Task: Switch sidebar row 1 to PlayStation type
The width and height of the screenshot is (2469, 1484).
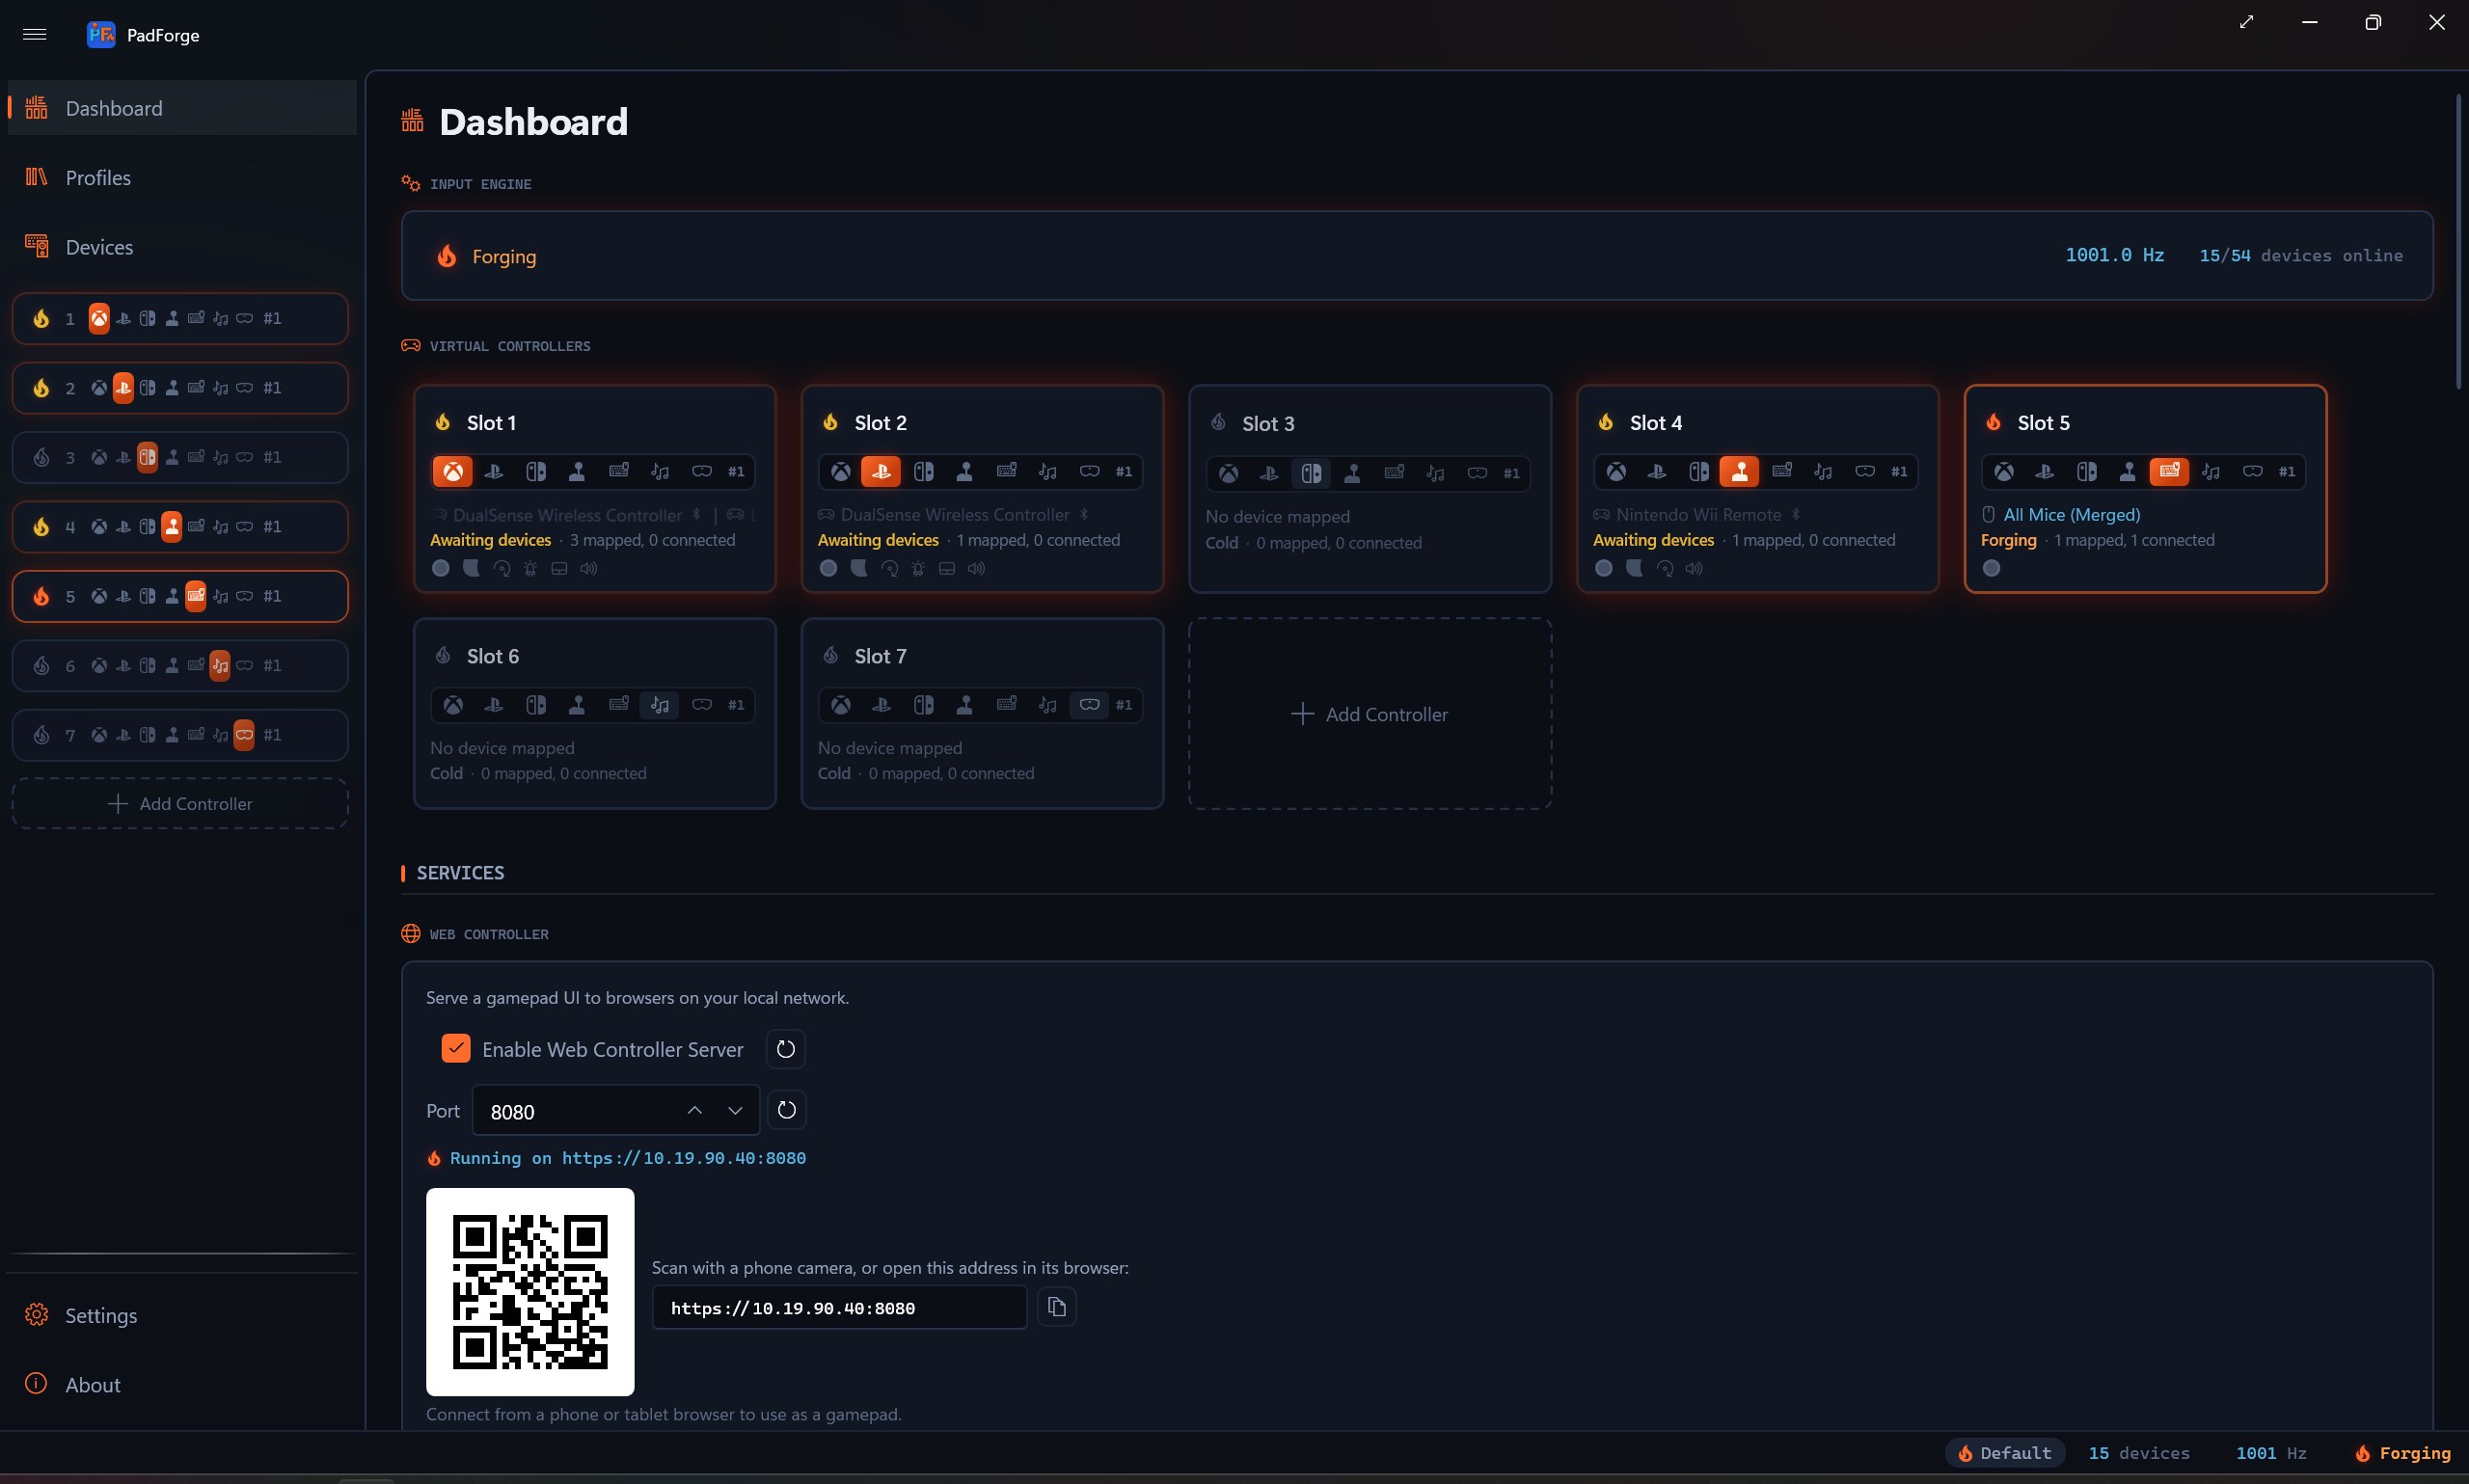Action: coord(123,319)
